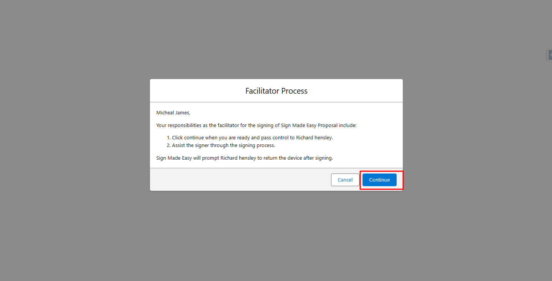Dismiss the dialog with the Cancel button

tap(345, 180)
